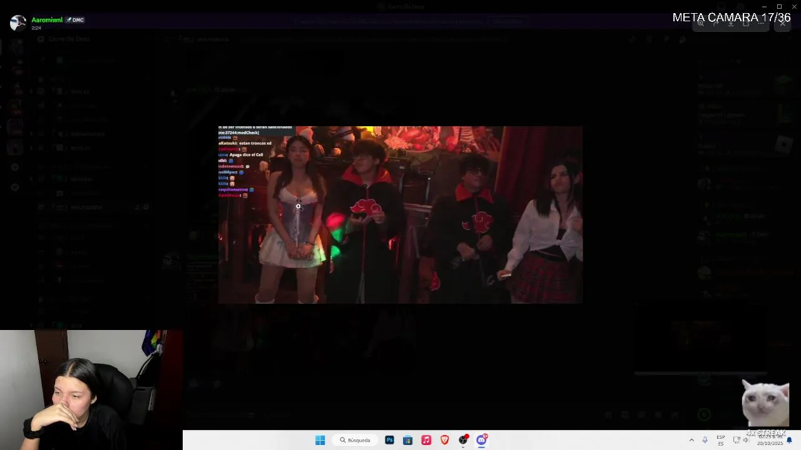Switch to Discord from the taskbar

coord(481,440)
